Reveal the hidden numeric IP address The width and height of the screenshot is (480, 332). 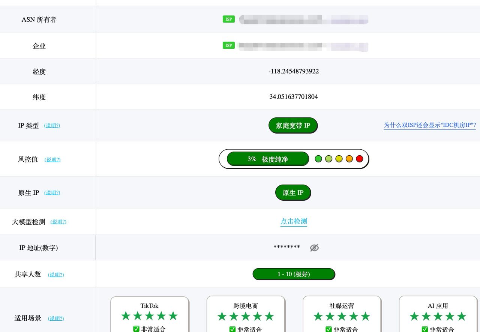click(x=314, y=248)
